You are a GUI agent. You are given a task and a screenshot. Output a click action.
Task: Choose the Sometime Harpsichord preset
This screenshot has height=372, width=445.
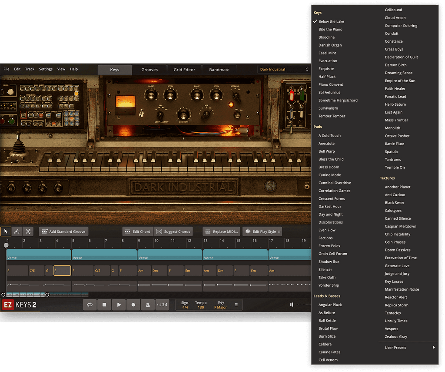coord(338,101)
